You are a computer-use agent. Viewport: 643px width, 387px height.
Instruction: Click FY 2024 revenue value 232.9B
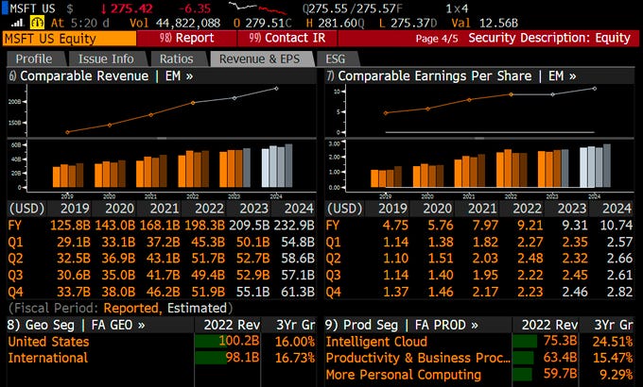294,226
